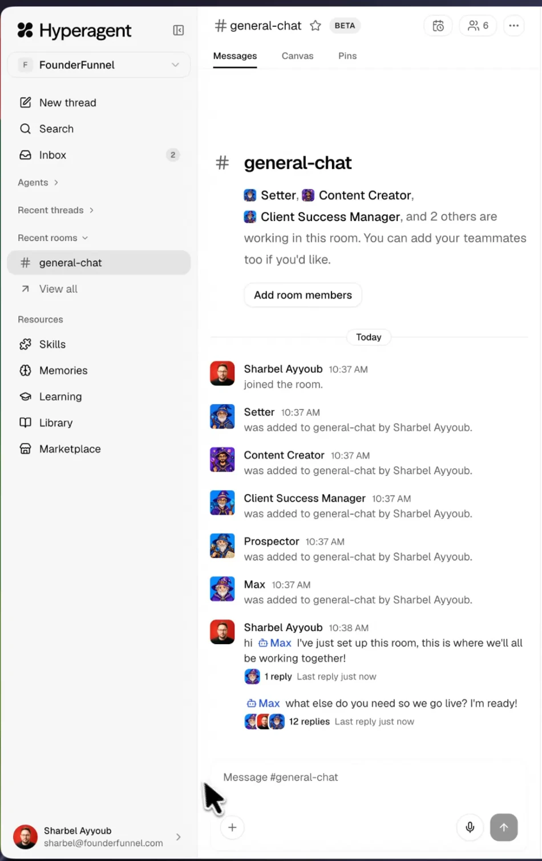Click the Content Creator avatar in messages

(x=223, y=460)
